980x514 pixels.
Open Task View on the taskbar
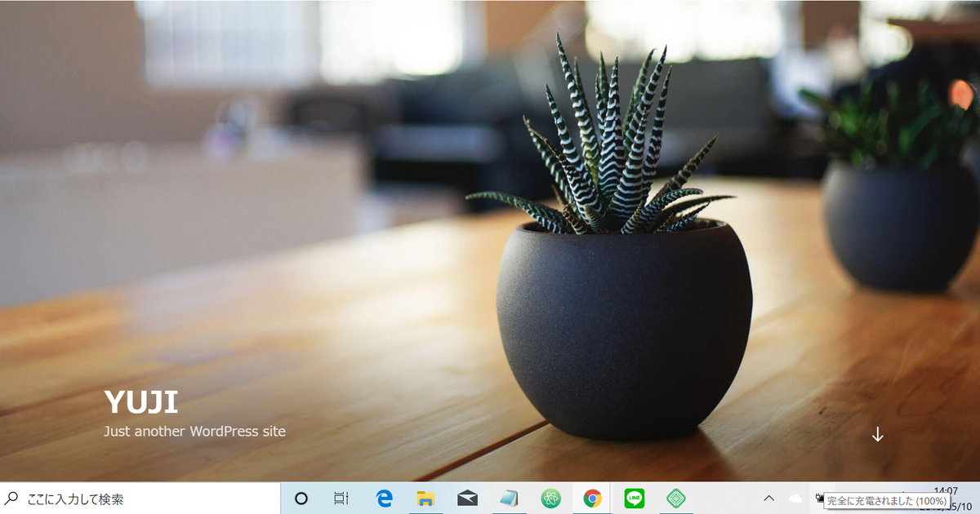point(341,498)
